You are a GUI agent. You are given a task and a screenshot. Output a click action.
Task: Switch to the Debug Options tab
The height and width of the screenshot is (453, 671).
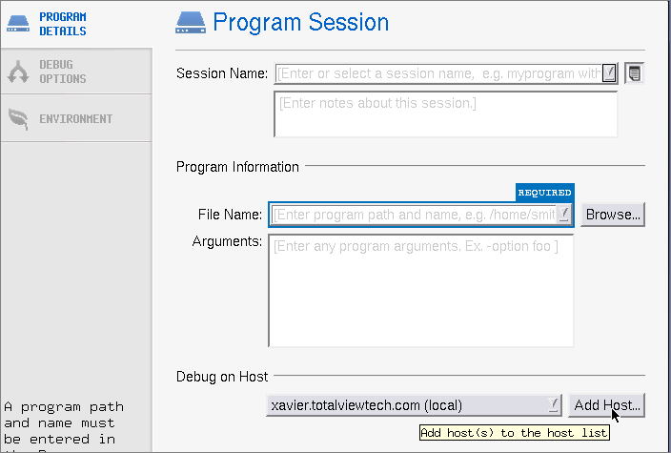point(63,72)
